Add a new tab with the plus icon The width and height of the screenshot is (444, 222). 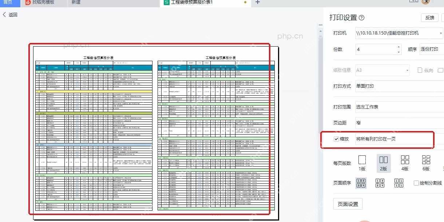pyautogui.click(x=258, y=2)
